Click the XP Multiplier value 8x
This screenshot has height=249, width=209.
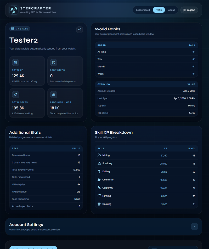(79, 184)
